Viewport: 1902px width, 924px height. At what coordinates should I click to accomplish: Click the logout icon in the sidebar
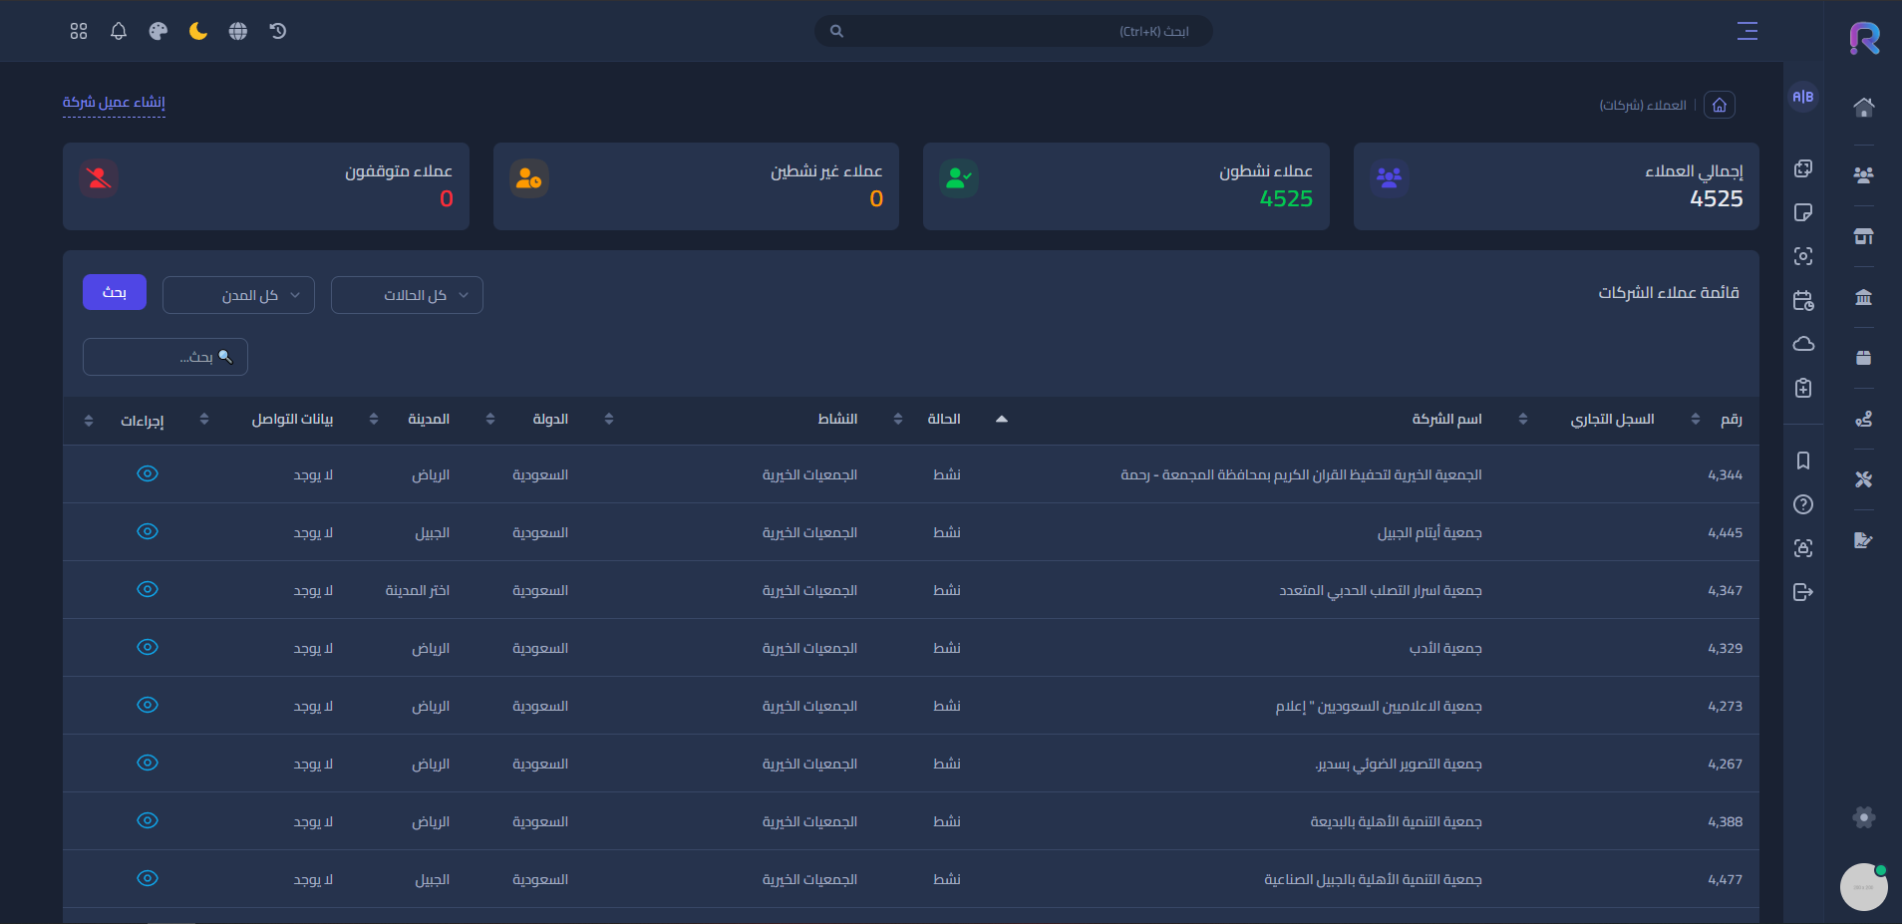1803,592
